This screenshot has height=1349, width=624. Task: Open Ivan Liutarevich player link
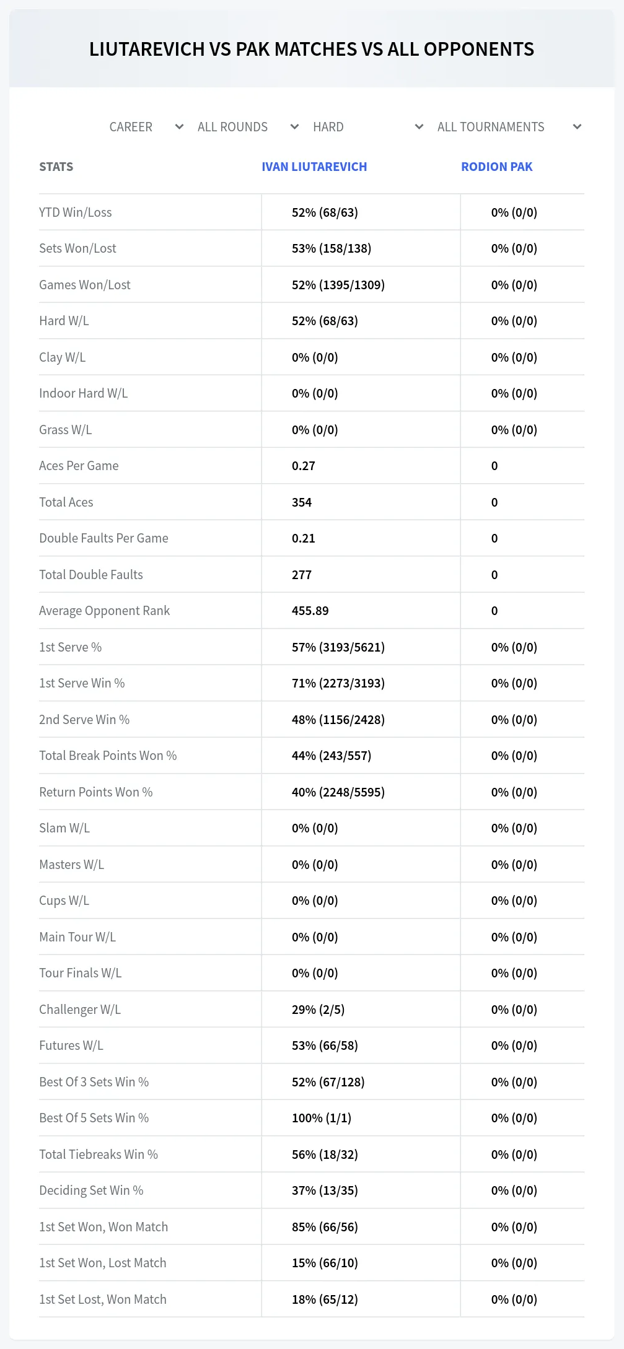tap(314, 167)
